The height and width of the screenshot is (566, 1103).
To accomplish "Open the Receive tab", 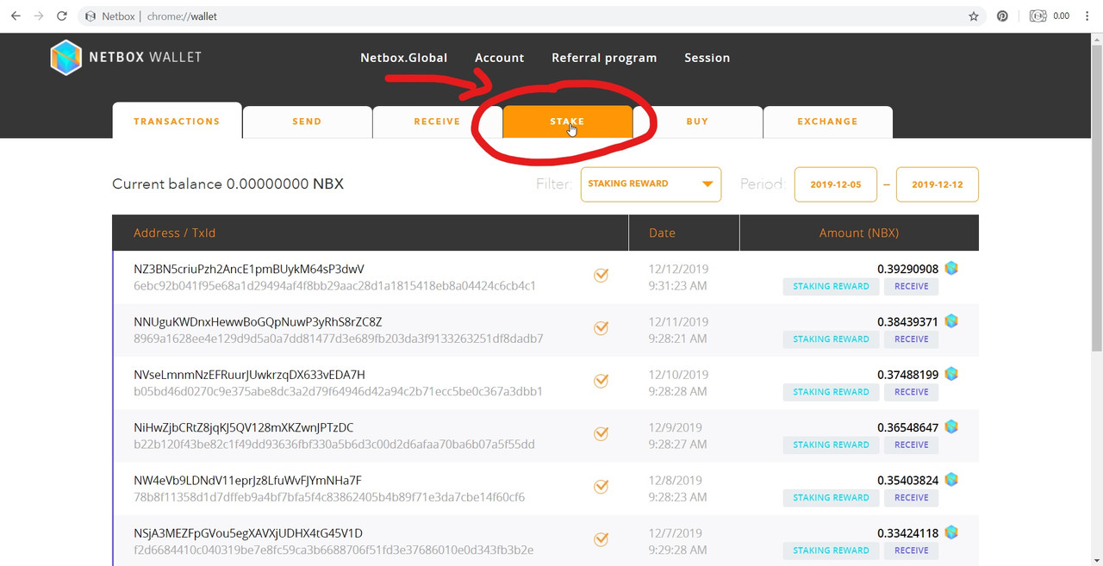I will point(437,121).
